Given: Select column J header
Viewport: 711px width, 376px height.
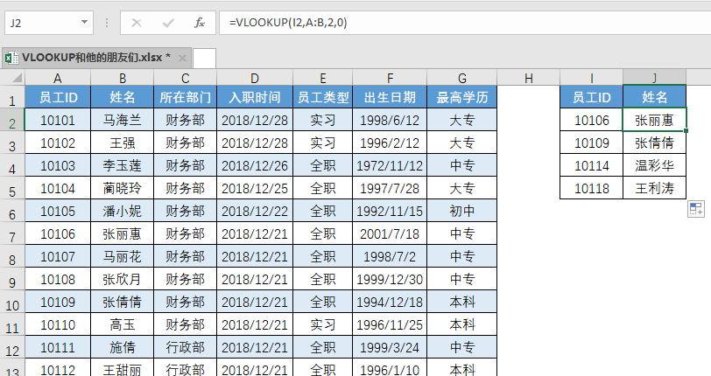Looking at the screenshot, I should (655, 78).
